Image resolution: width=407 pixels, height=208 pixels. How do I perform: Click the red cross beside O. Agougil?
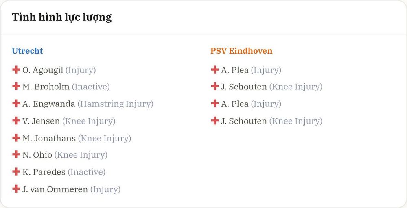point(16,70)
